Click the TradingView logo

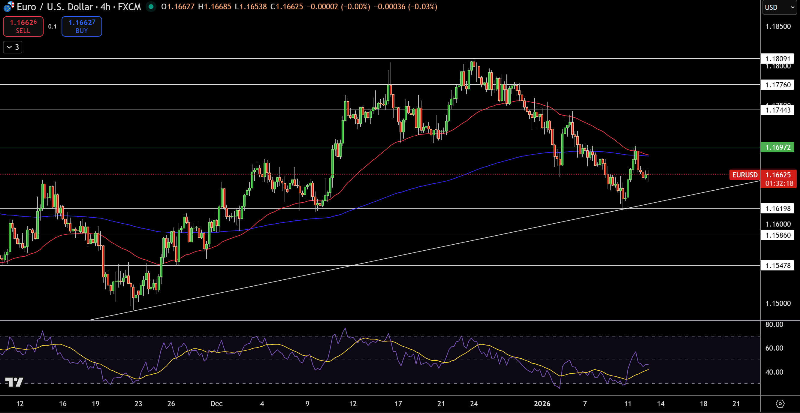[14, 382]
